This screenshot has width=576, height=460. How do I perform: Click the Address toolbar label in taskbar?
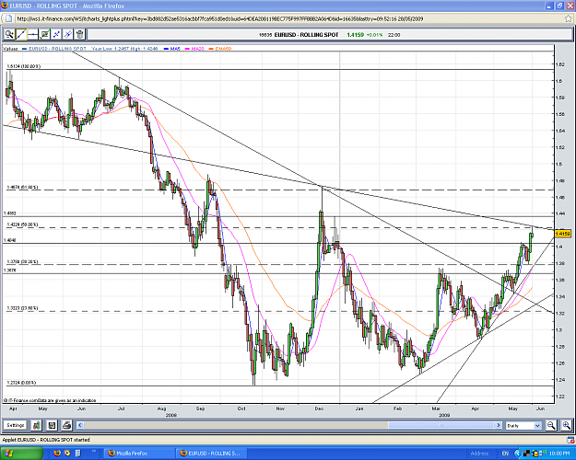(479, 454)
